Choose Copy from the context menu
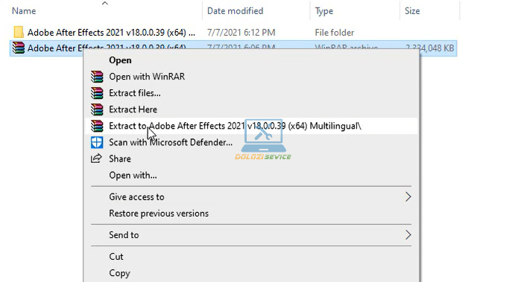Image resolution: width=527 pixels, height=282 pixels. pyautogui.click(x=119, y=273)
